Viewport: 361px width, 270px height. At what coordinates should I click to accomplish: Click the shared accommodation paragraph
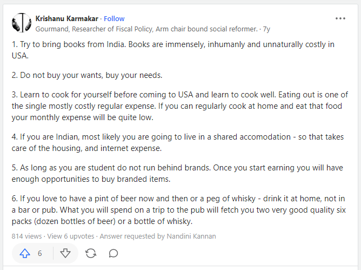[x=177, y=142]
